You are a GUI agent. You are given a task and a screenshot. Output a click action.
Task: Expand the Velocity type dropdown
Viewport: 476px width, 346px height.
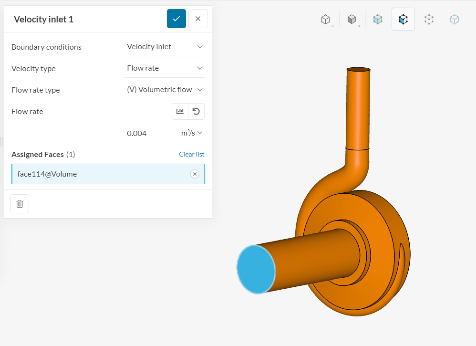[x=165, y=68]
